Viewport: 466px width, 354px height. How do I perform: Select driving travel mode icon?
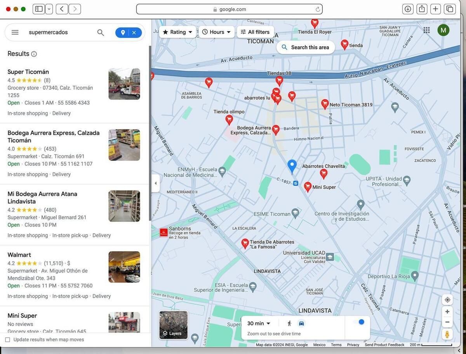301,323
